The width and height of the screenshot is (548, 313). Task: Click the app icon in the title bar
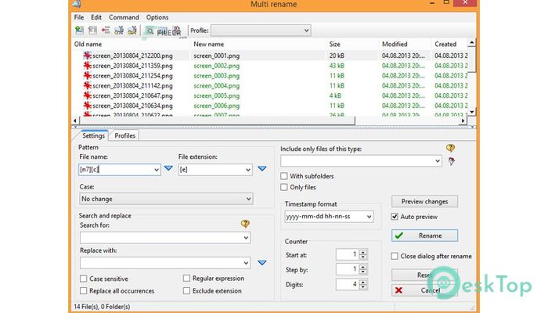click(x=77, y=4)
